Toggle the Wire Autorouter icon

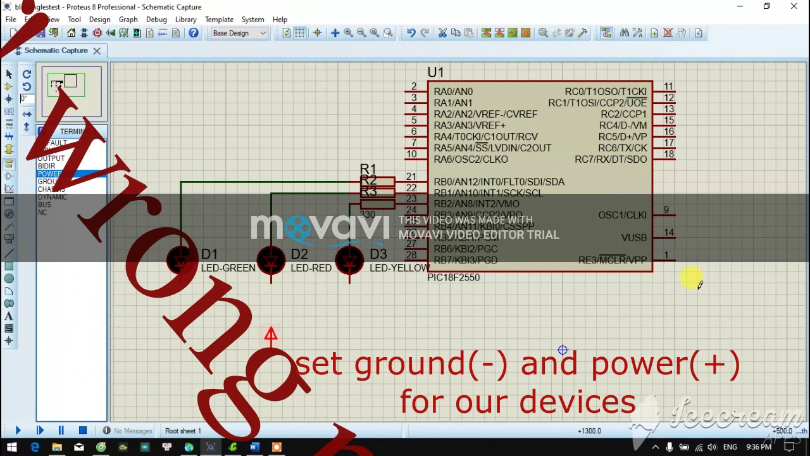[x=606, y=33]
